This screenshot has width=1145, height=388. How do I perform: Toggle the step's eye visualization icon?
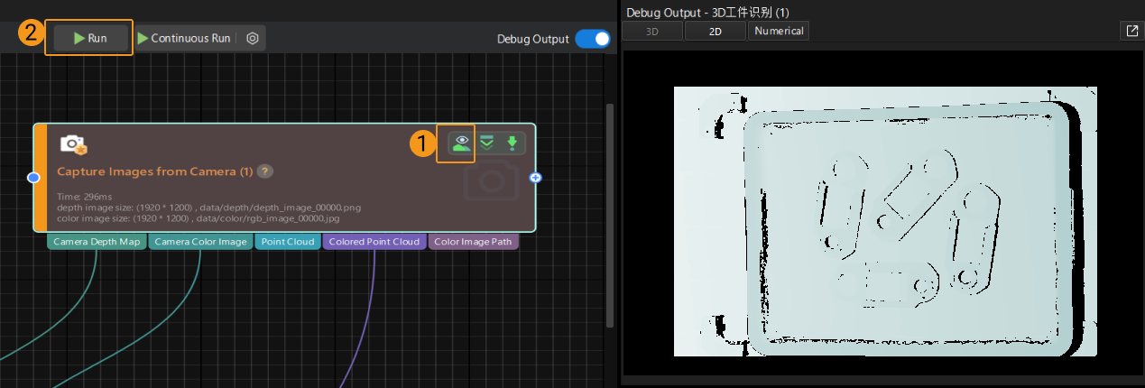pos(461,143)
